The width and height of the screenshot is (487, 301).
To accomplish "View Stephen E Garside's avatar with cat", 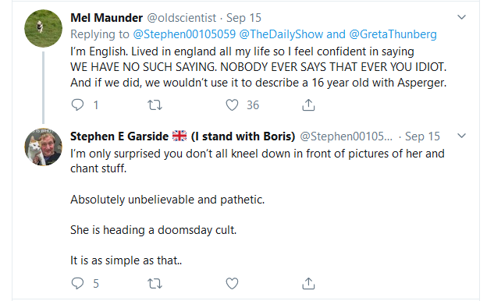I will coord(43,147).
